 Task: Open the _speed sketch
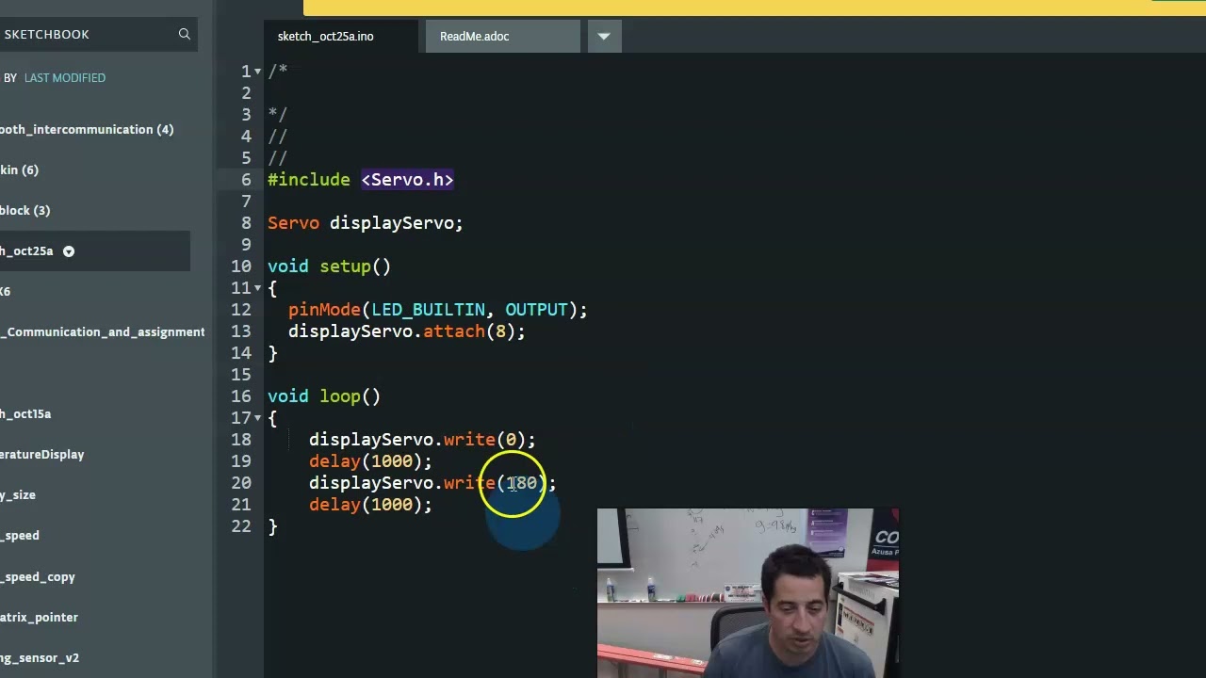point(20,535)
